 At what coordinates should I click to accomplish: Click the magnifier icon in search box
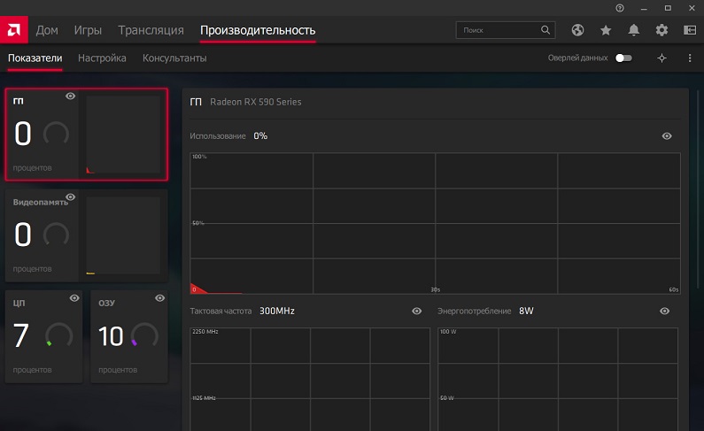point(545,30)
